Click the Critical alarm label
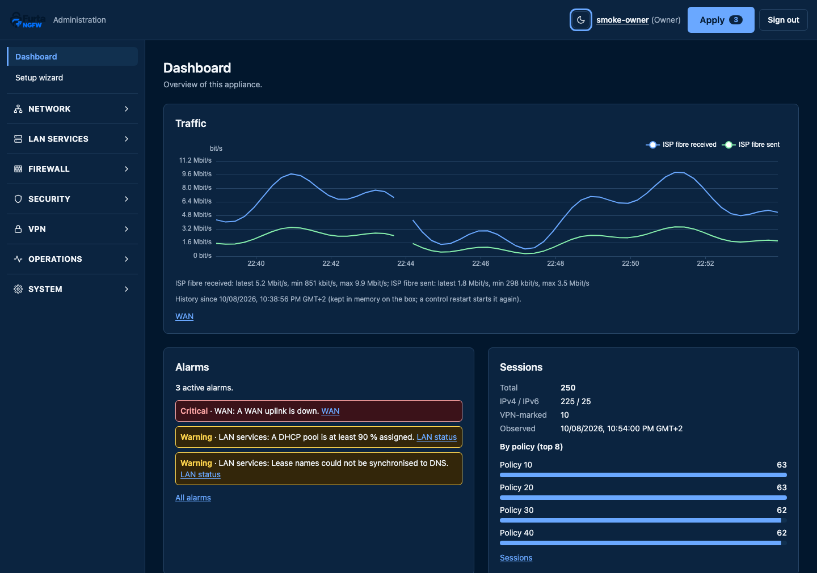The width and height of the screenshot is (817, 573). tap(194, 411)
